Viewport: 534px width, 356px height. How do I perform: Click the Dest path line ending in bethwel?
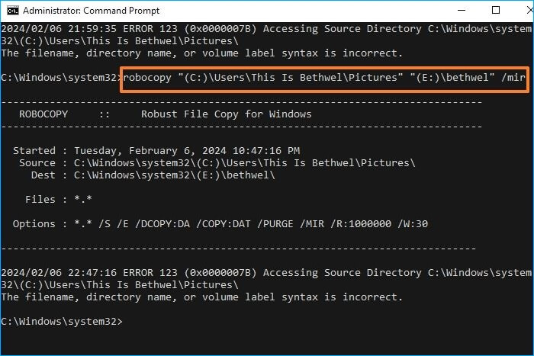[153, 175]
